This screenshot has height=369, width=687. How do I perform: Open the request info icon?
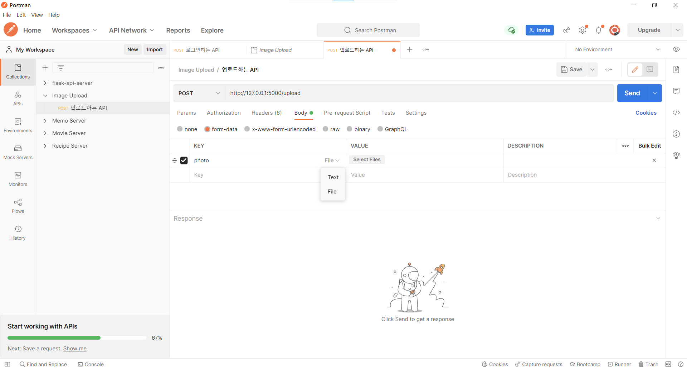point(676,134)
